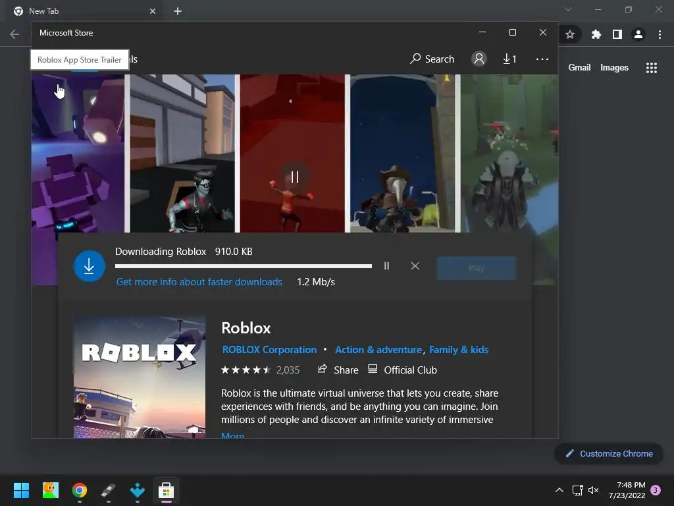674x506 pixels.
Task: Click the Search icon in Microsoft Store
Action: [432, 59]
